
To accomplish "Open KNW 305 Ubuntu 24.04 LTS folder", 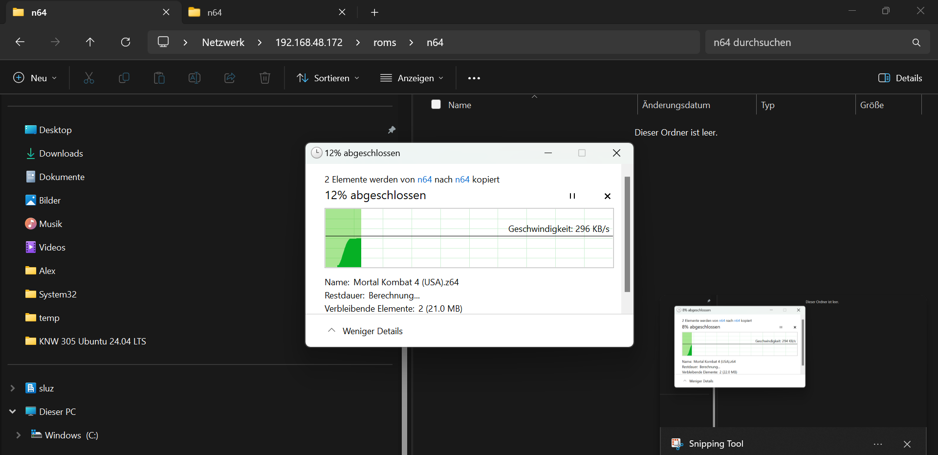I will 86,341.
